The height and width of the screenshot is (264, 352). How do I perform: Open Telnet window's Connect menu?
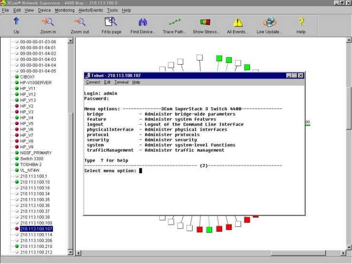[x=93, y=82]
